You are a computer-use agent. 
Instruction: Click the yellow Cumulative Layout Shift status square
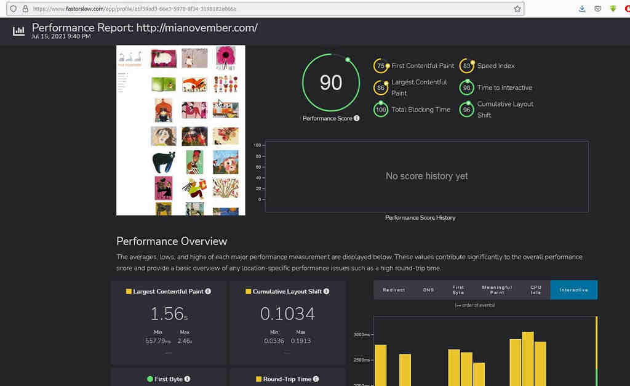[249, 292]
